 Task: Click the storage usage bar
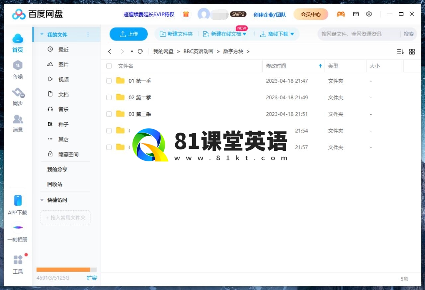(x=66, y=270)
